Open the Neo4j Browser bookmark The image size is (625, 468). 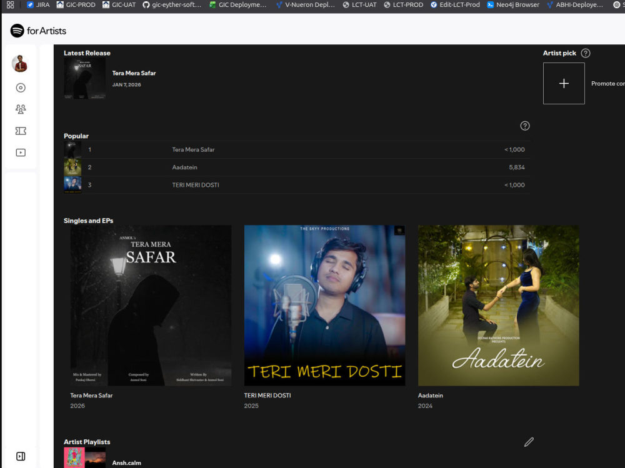(513, 5)
